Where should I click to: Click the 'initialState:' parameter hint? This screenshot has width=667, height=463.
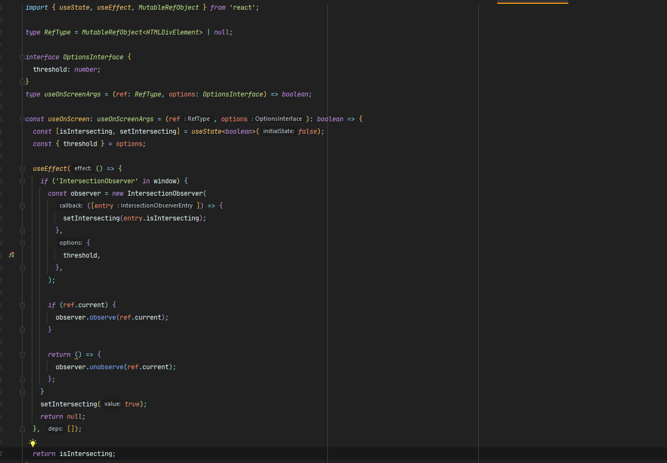click(278, 132)
